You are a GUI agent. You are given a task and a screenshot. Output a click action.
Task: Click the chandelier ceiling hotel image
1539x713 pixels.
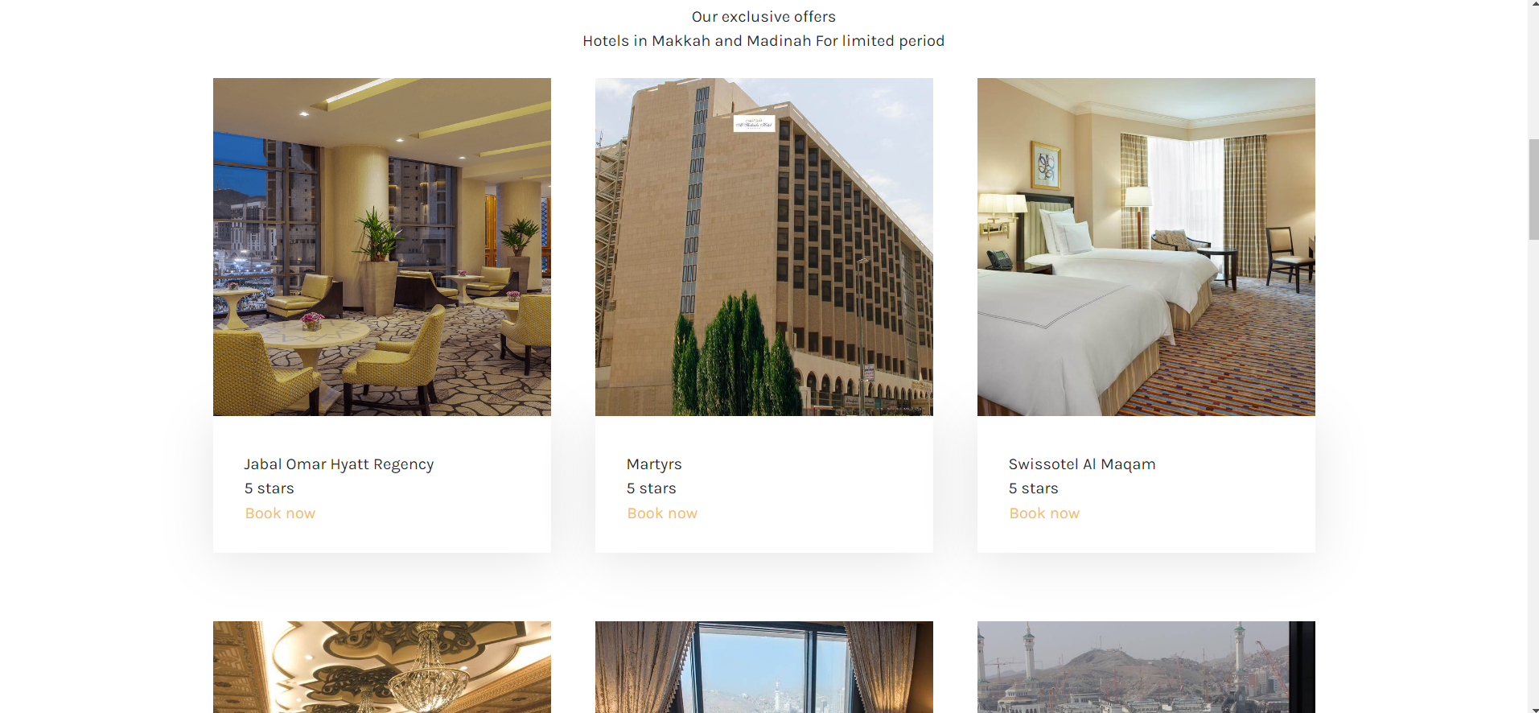[382, 667]
